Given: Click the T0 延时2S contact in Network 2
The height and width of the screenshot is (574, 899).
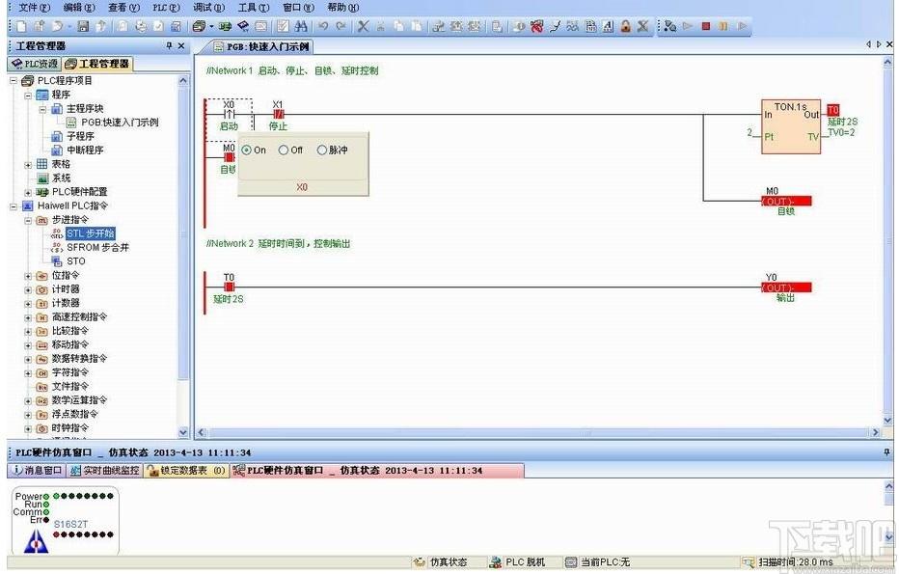Looking at the screenshot, I should pos(229,287).
